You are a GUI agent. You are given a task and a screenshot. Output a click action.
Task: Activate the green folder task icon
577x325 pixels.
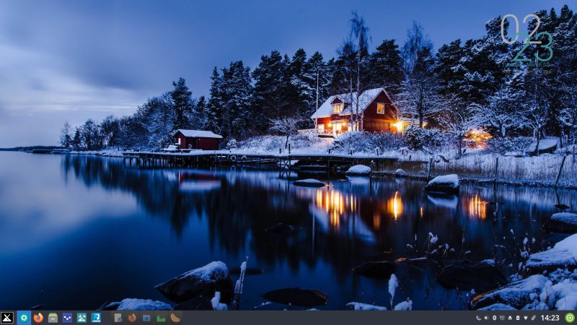click(x=161, y=318)
